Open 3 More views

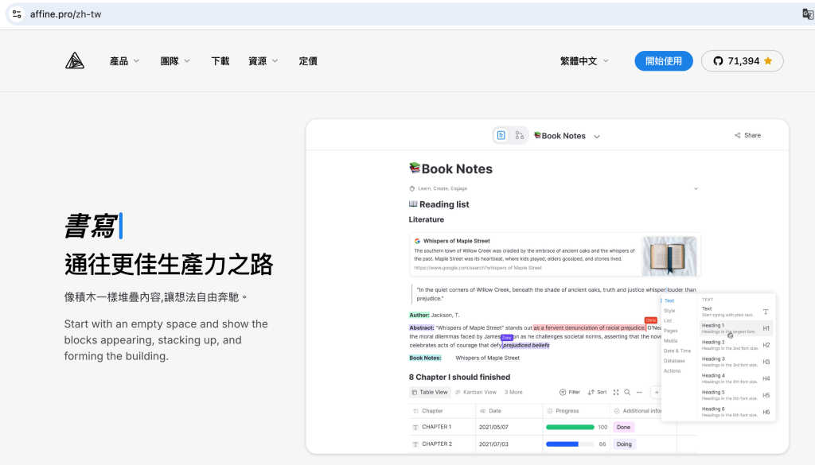pos(513,393)
